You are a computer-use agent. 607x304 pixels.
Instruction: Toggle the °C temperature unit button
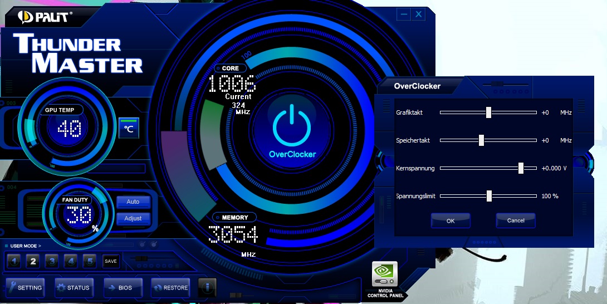129,128
